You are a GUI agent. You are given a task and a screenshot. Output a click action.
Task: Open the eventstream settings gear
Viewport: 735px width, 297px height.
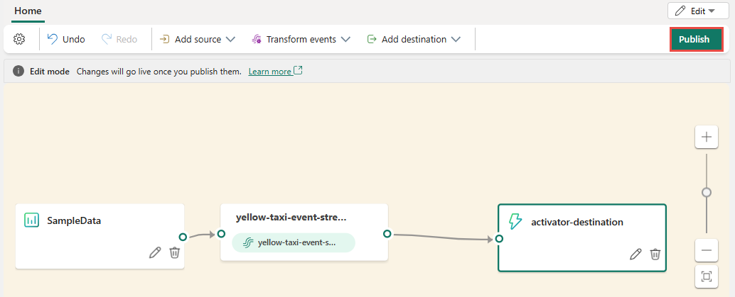coord(20,40)
